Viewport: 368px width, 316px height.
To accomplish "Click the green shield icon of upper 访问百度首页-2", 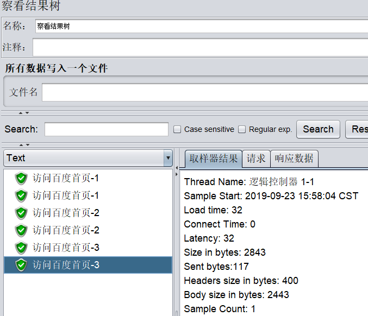I will [x=21, y=213].
